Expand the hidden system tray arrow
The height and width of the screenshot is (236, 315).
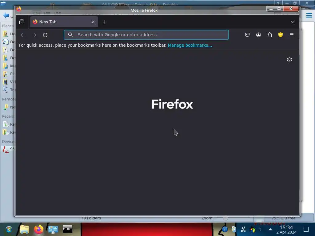click(270, 229)
